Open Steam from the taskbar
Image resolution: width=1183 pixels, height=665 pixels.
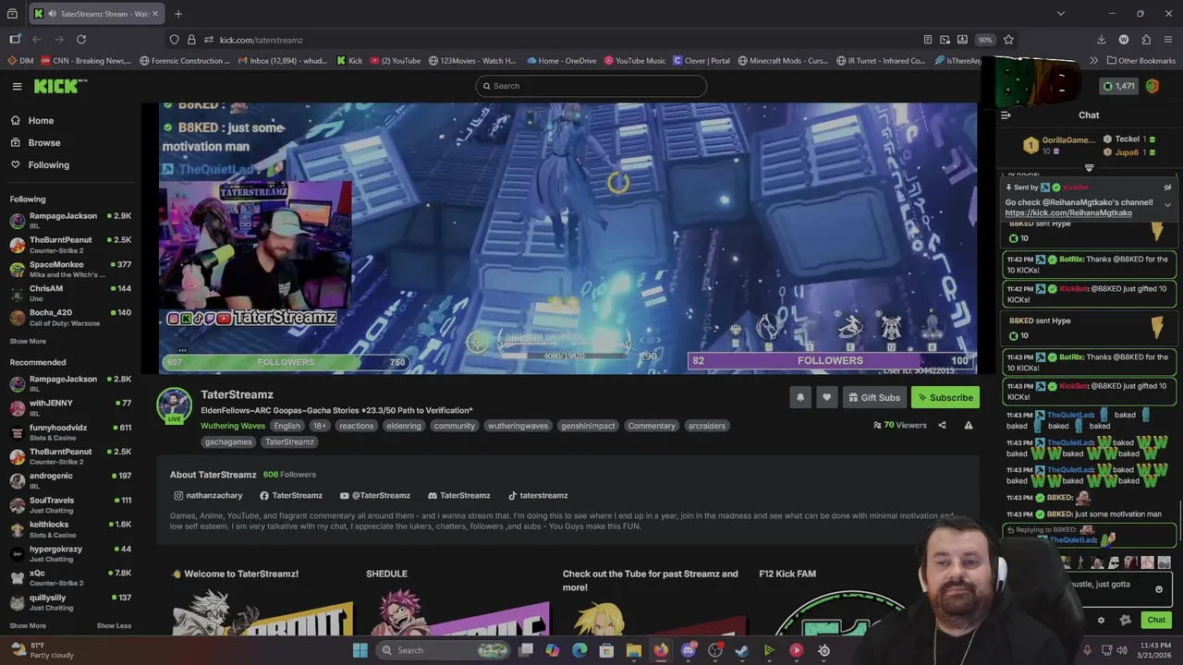(x=742, y=650)
